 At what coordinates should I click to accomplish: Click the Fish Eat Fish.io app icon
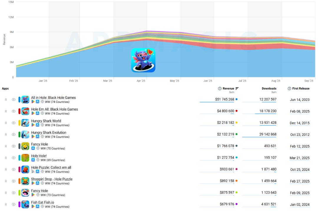click(x=25, y=204)
